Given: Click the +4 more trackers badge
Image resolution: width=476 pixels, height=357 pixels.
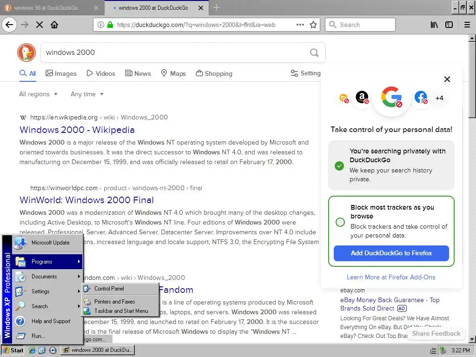Looking at the screenshot, I should pos(439,98).
